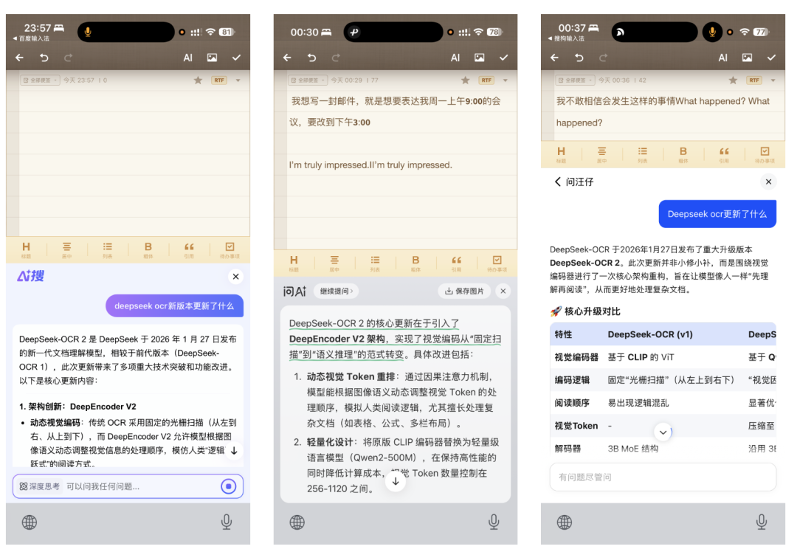This screenshot has height=549, width=797.
Task: Toggle the RTF format badge
Action: click(x=219, y=80)
